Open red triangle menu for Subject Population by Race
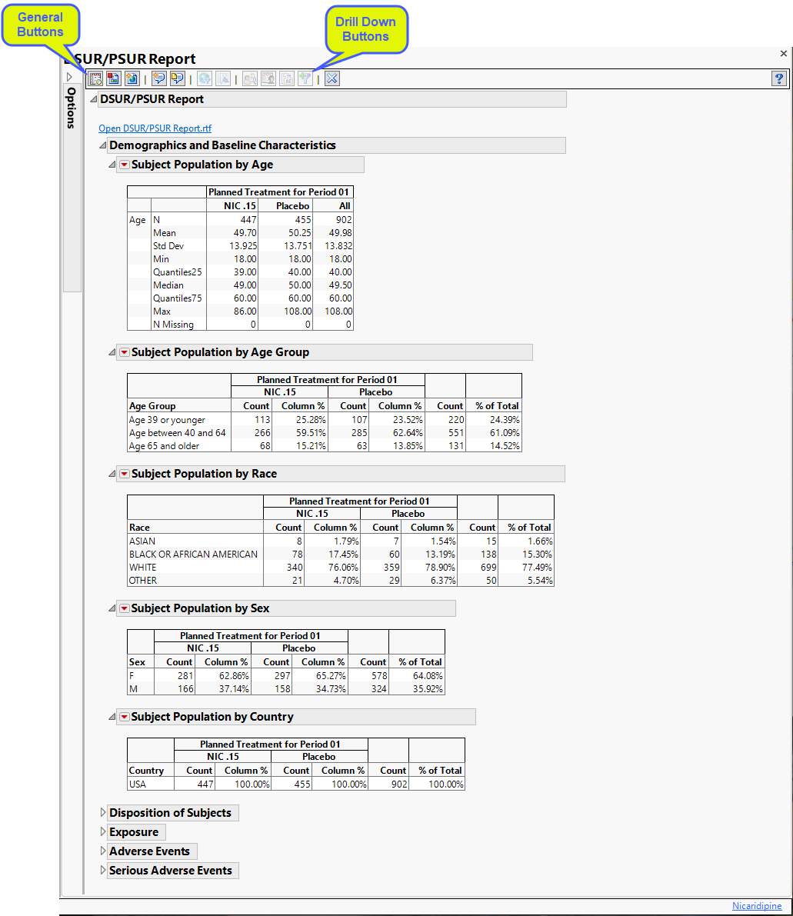The image size is (793, 916). tap(124, 474)
